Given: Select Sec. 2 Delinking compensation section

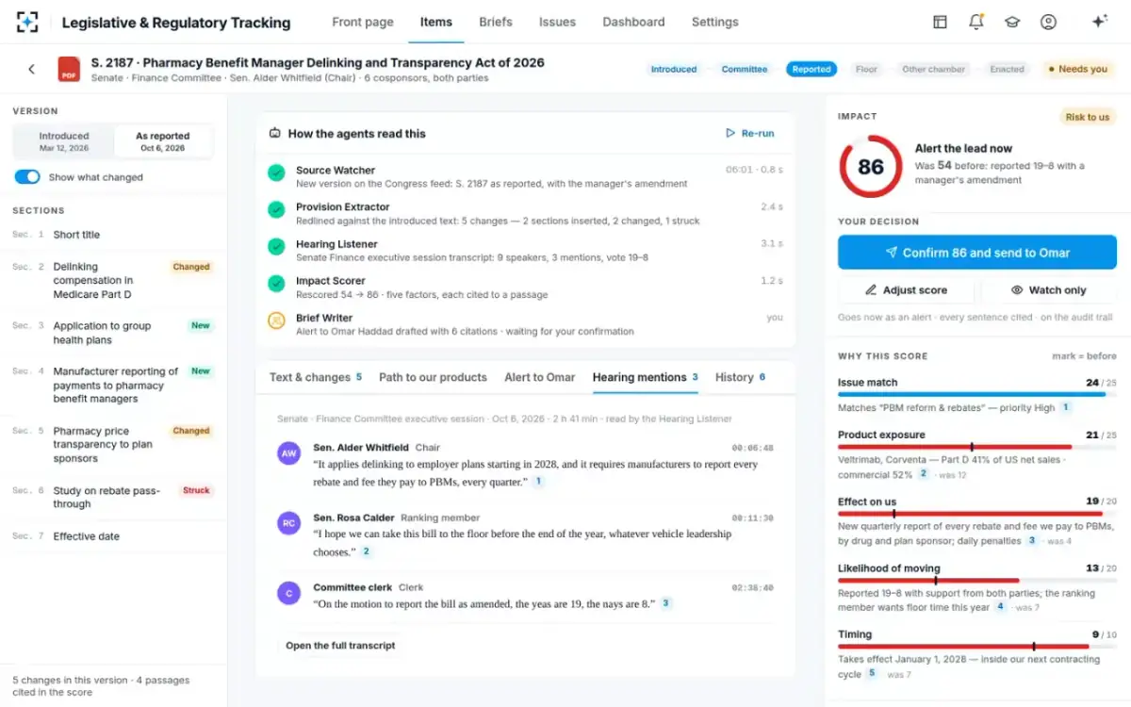Looking at the screenshot, I should tap(113, 281).
